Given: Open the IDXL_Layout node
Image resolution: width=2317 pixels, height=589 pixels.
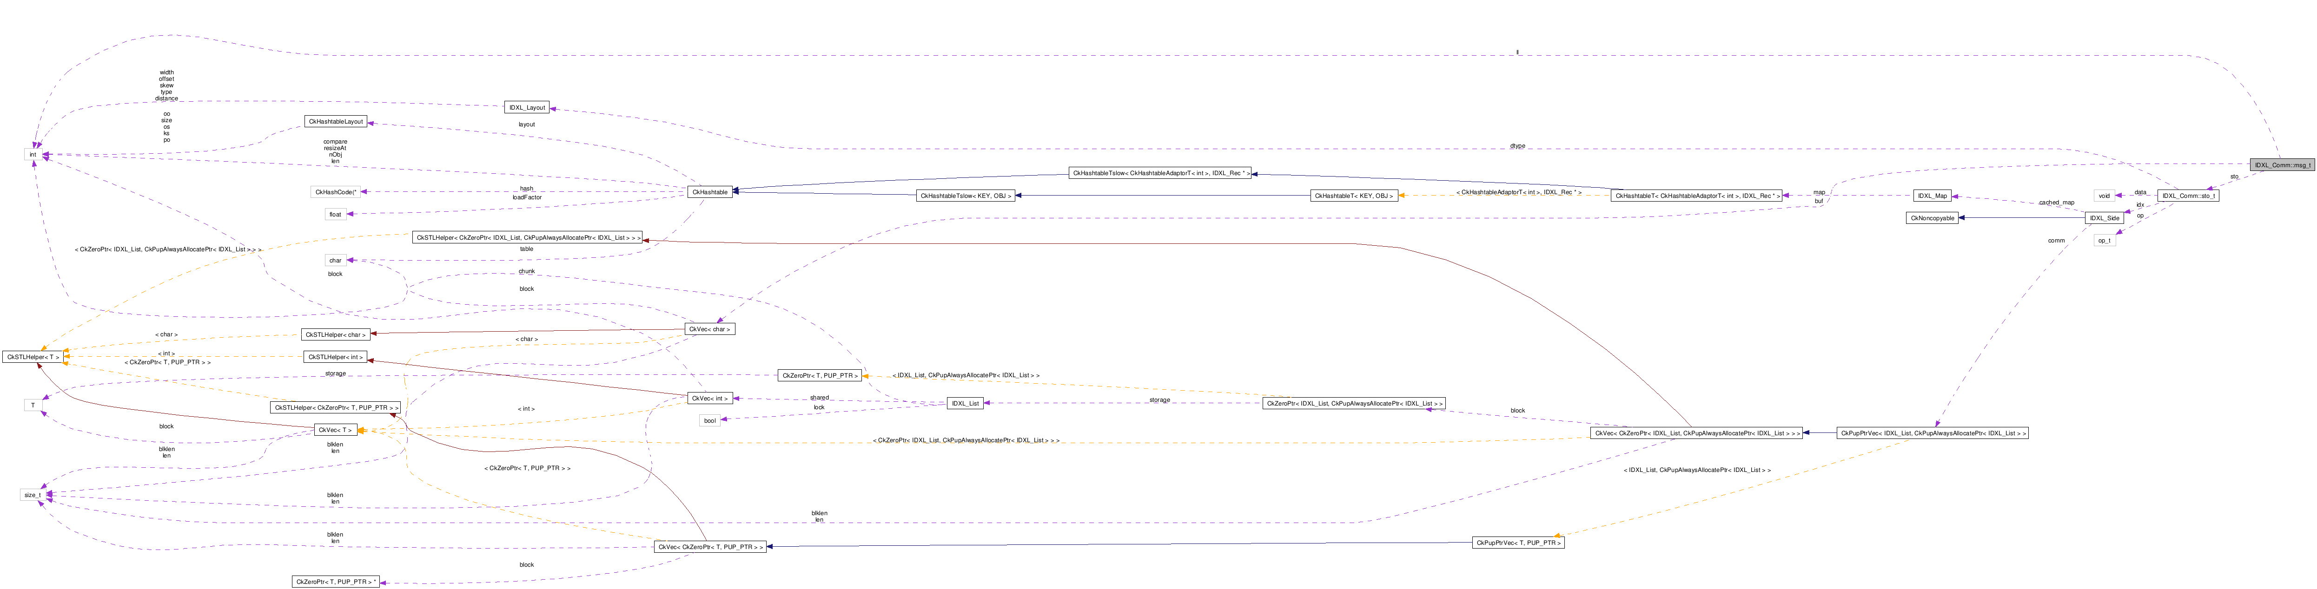Looking at the screenshot, I should 526,107.
